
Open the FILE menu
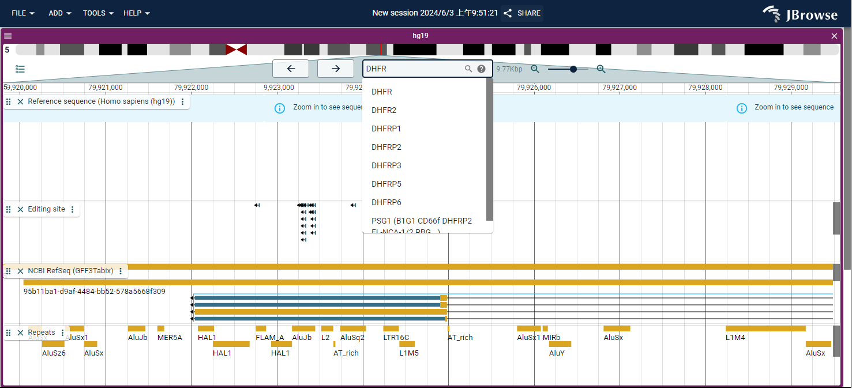tap(23, 13)
